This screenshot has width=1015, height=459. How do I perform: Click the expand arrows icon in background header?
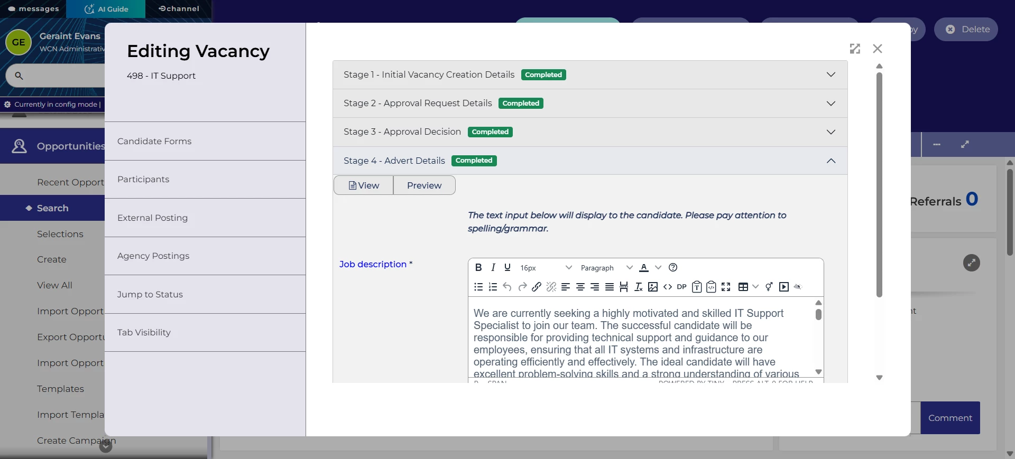(965, 144)
